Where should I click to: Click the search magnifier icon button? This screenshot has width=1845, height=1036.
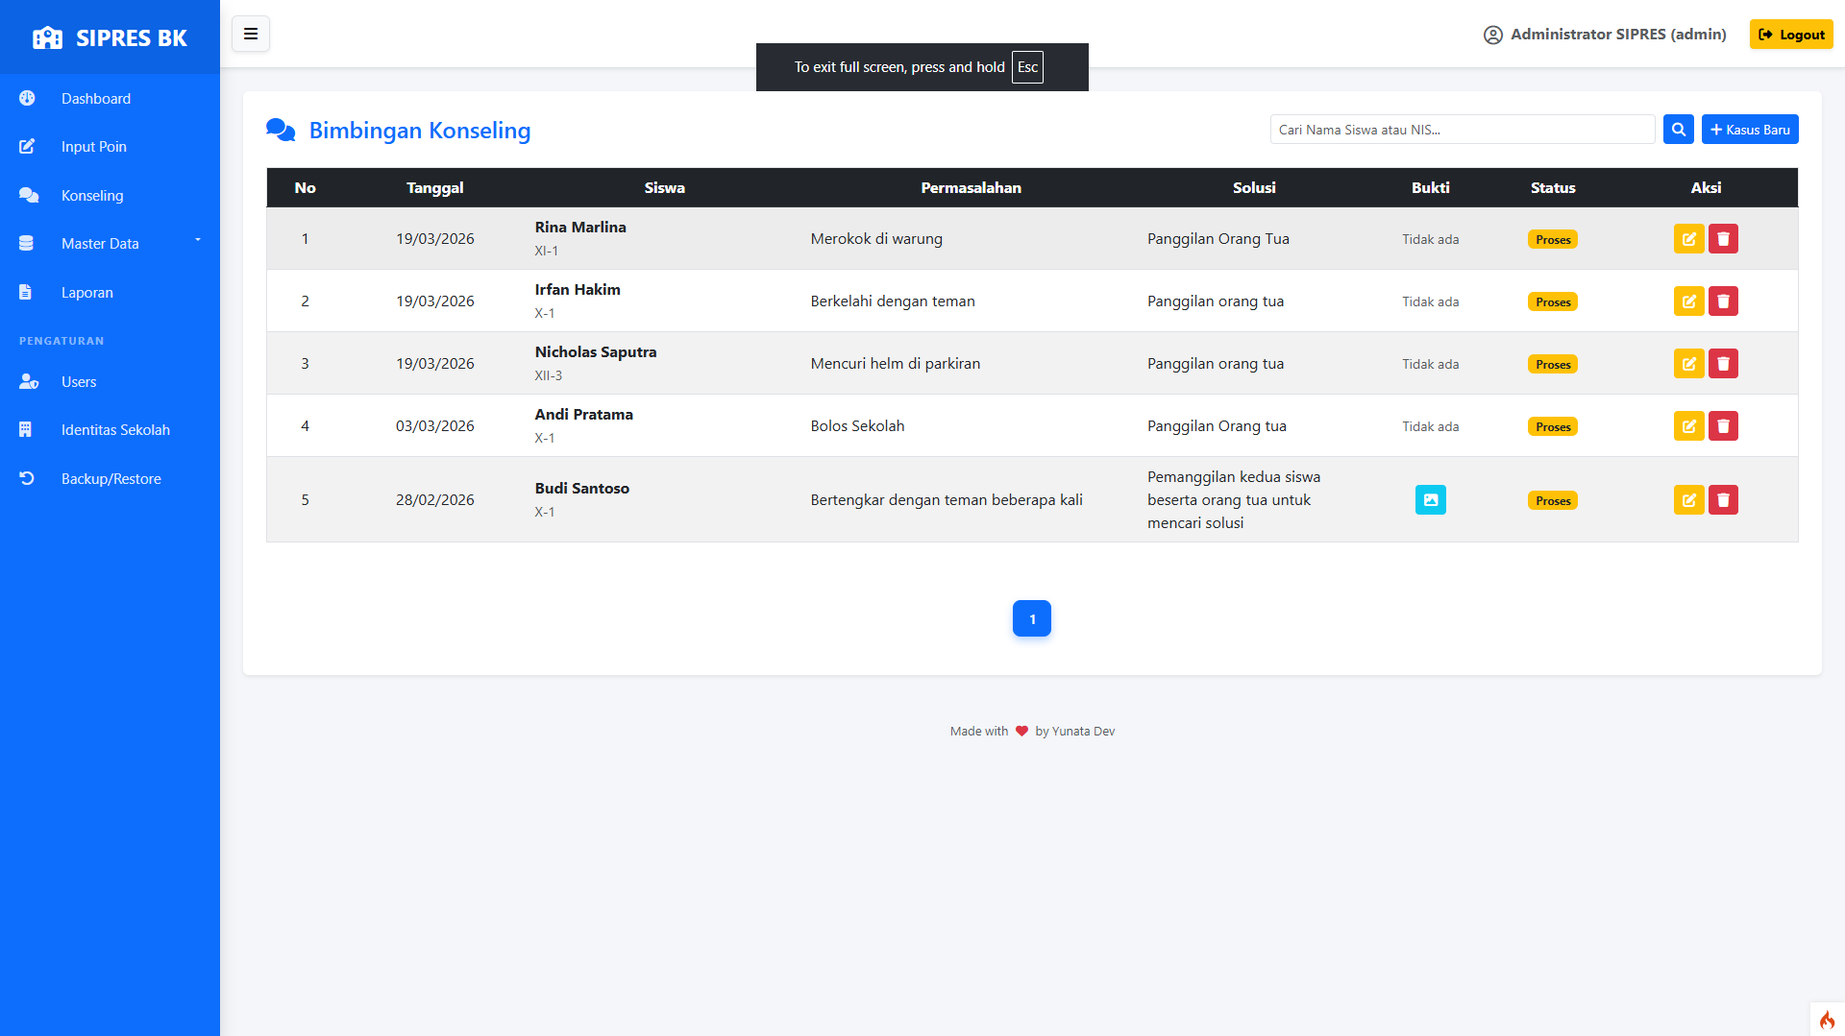pos(1678,130)
